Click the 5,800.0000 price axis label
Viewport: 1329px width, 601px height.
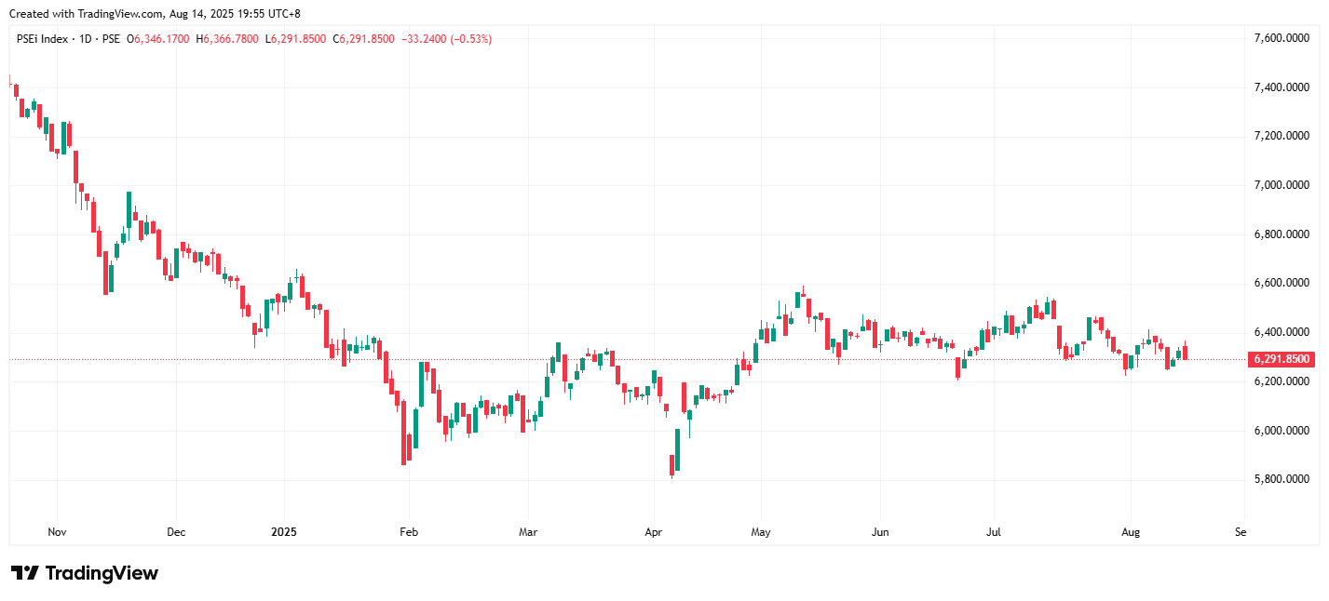pos(1282,479)
